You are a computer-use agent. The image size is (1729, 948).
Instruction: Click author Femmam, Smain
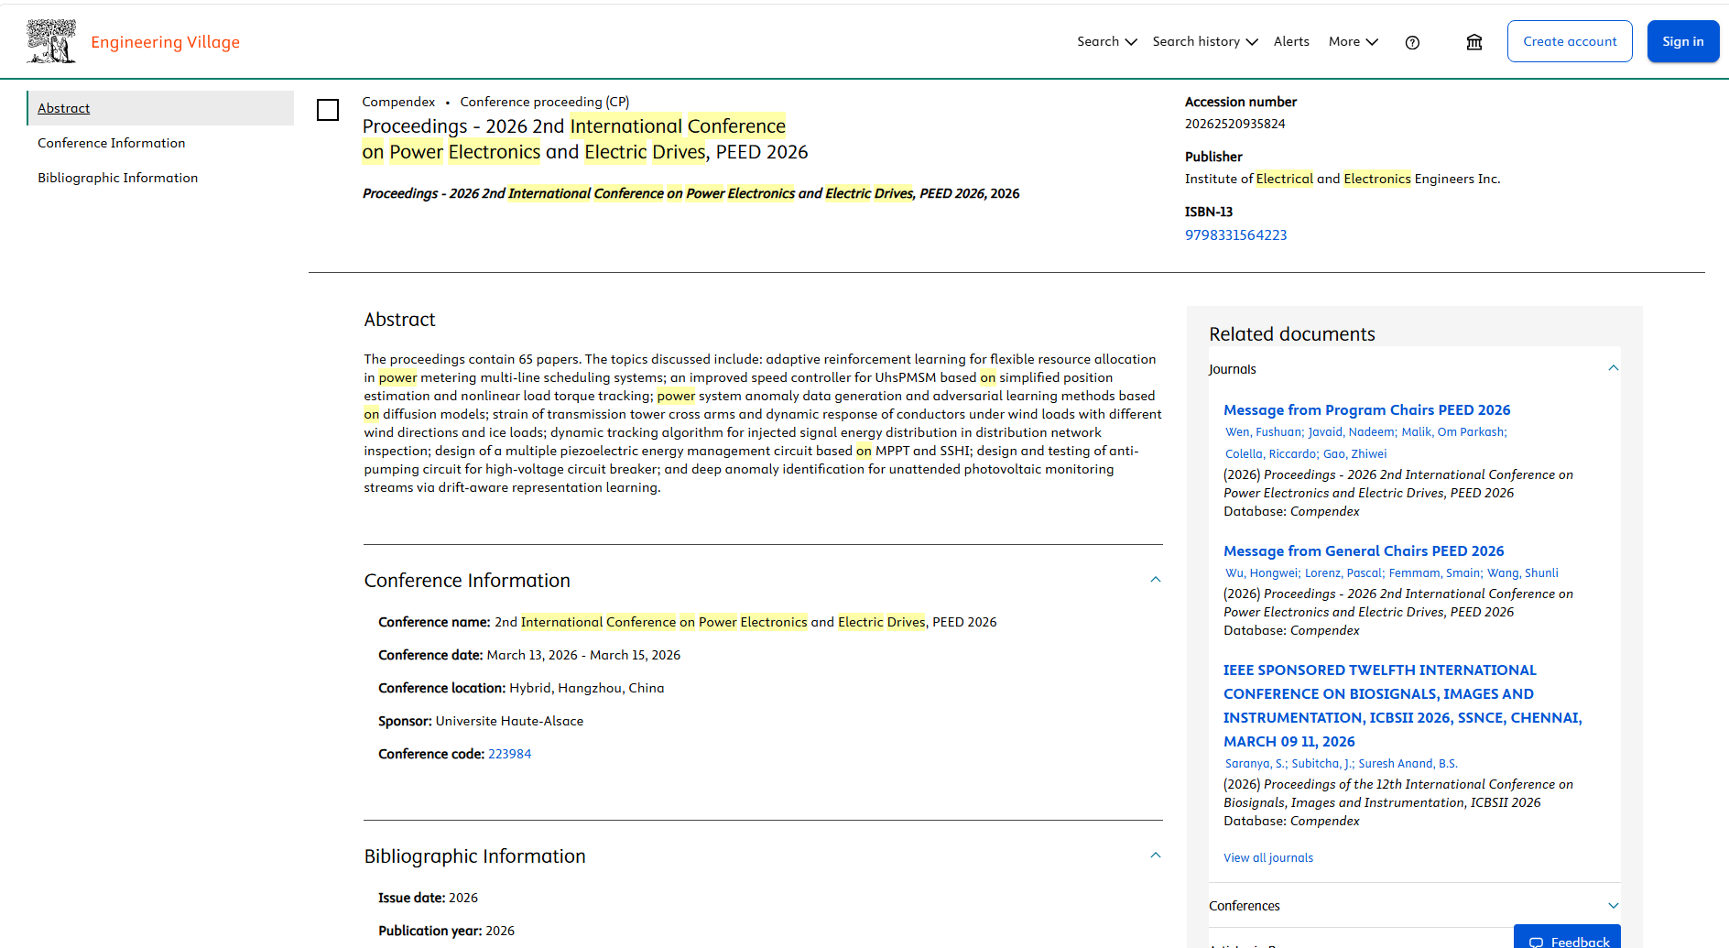[1435, 573]
